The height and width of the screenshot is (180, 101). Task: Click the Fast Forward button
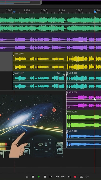coord(63,177)
